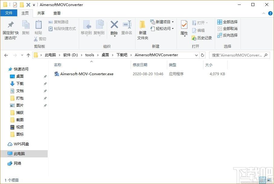Open the address bar history dropdown
The height and width of the screenshot is (184, 274).
pos(196,55)
